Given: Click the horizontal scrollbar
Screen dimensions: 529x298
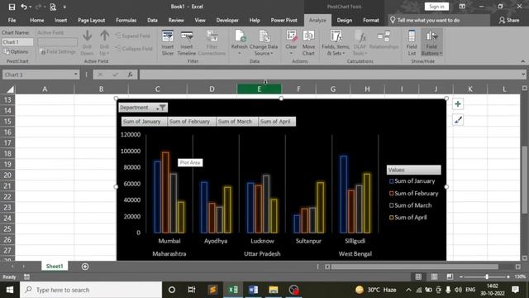Looking at the screenshot, I should [x=415, y=267].
